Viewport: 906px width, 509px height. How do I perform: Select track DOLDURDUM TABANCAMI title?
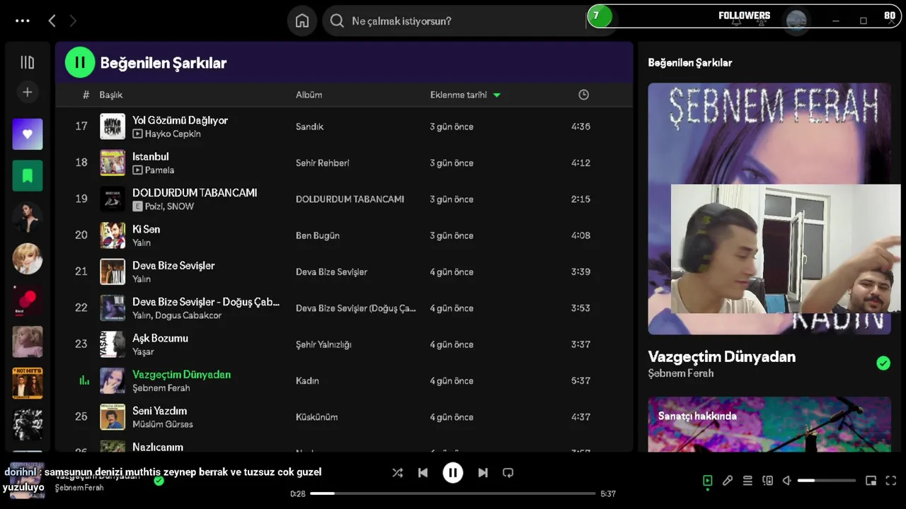195,193
